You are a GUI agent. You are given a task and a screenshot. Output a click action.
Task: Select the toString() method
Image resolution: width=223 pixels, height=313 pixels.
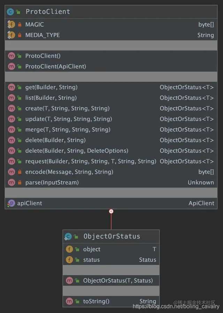[96, 301]
